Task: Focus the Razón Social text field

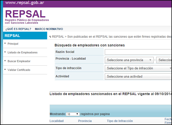Action: [x=138, y=52]
